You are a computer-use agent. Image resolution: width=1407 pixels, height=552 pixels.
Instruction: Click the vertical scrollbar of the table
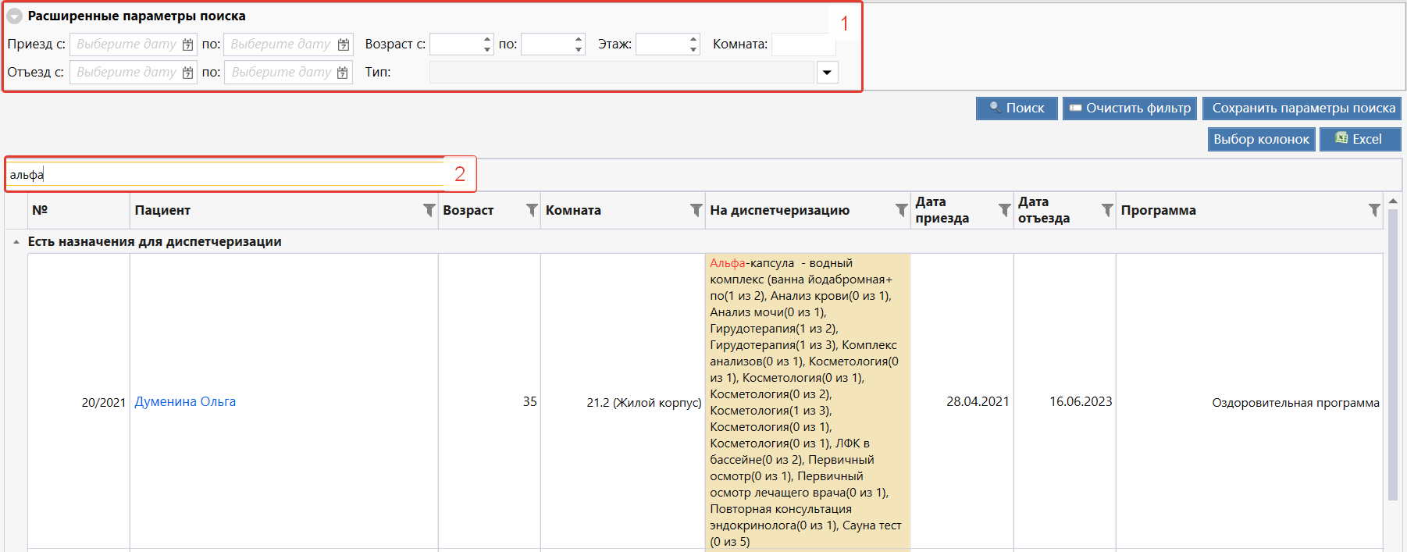coord(1392,351)
